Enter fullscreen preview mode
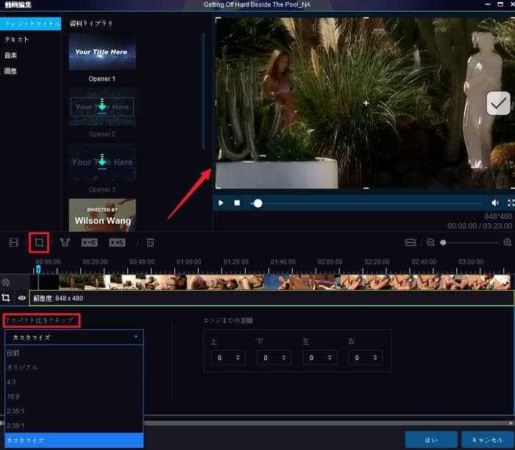 pos(510,203)
